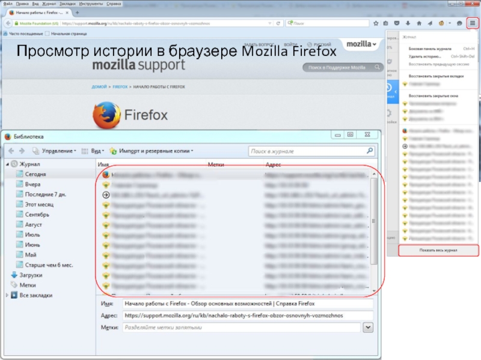Collapse the Журнал tree node
Image resolution: width=481 pixels, height=360 pixels.
[7, 164]
